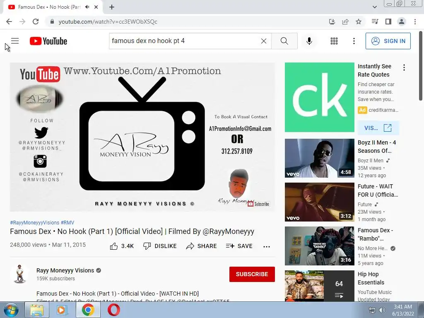Click the video player area
424x318 pixels.
pos(142,137)
